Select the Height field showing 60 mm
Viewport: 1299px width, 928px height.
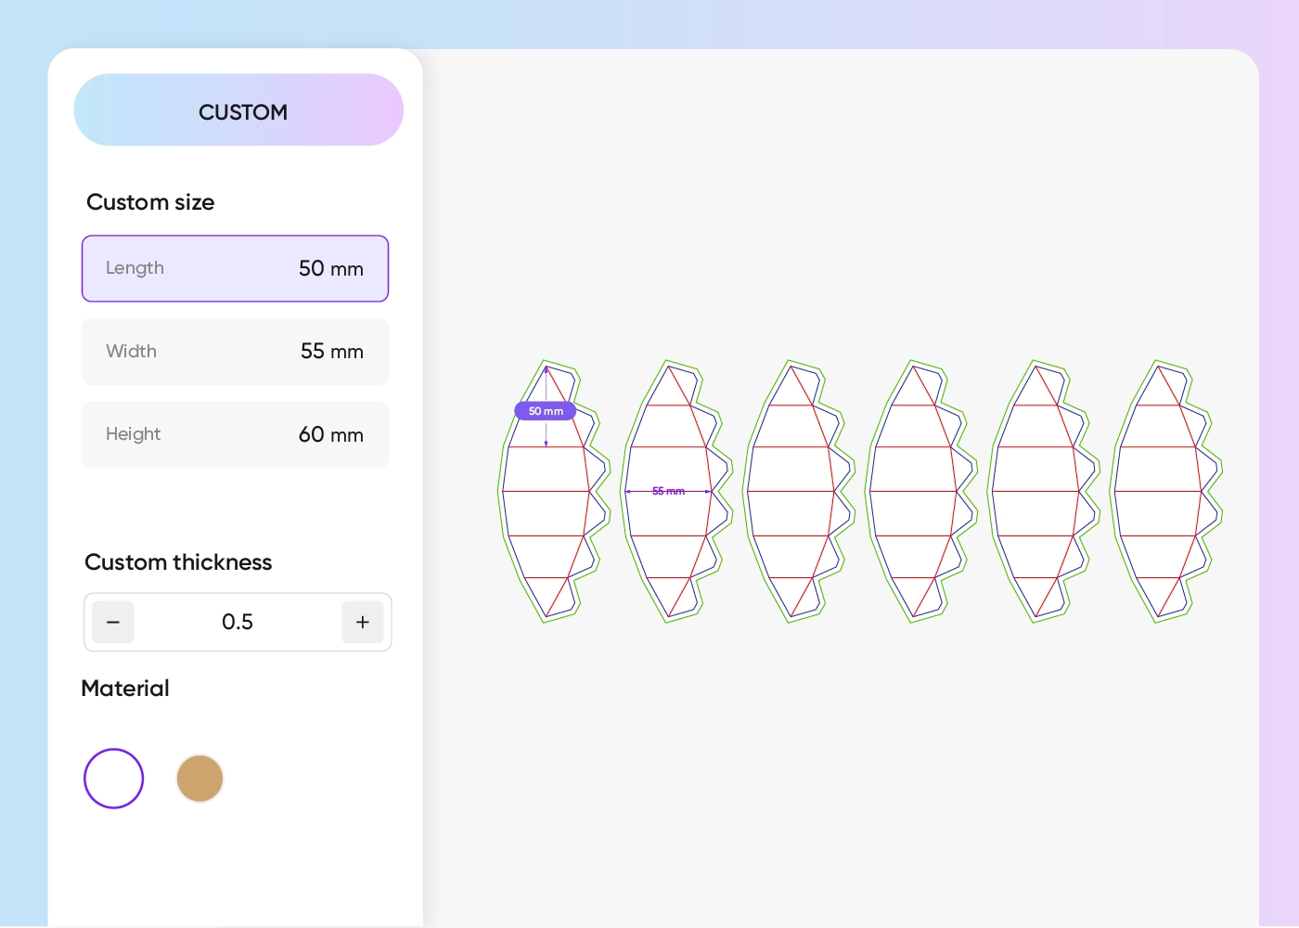coord(235,434)
